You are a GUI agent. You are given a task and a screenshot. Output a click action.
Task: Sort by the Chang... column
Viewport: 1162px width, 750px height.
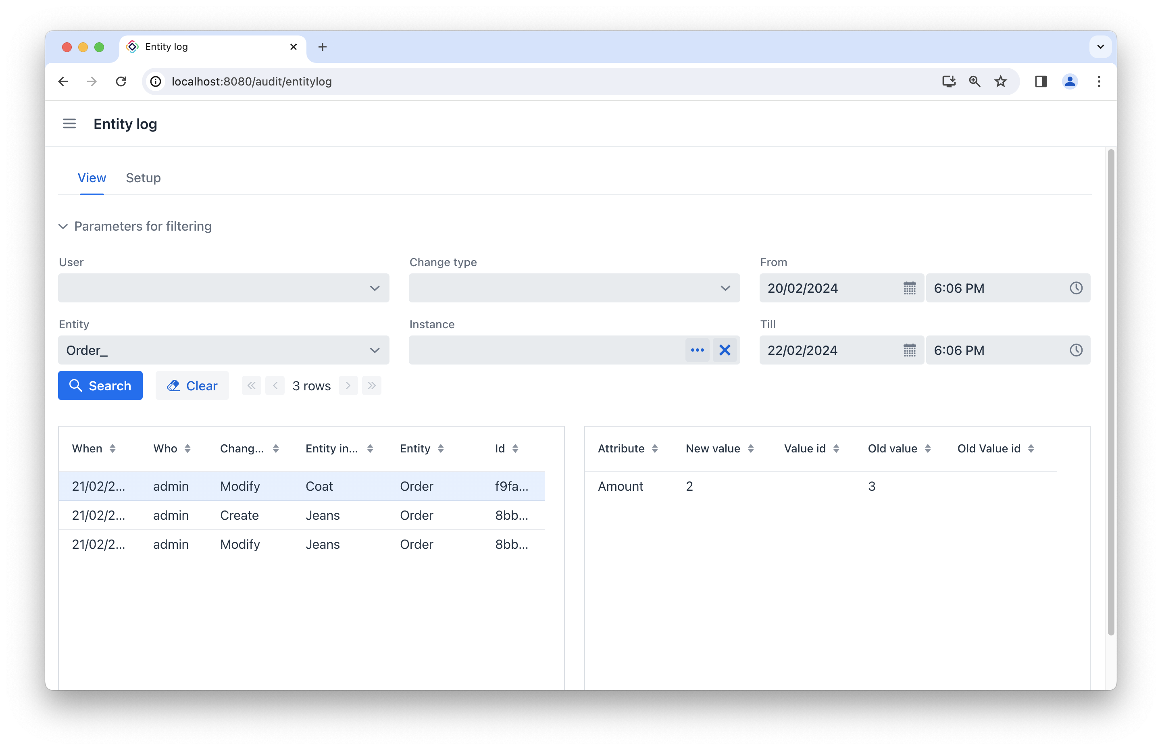coord(276,448)
